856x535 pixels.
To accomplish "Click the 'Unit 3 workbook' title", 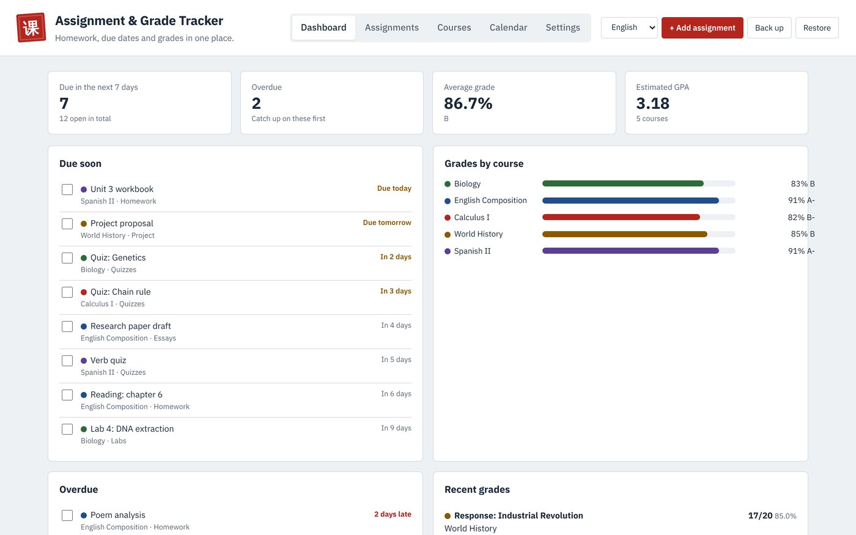I will (x=122, y=189).
